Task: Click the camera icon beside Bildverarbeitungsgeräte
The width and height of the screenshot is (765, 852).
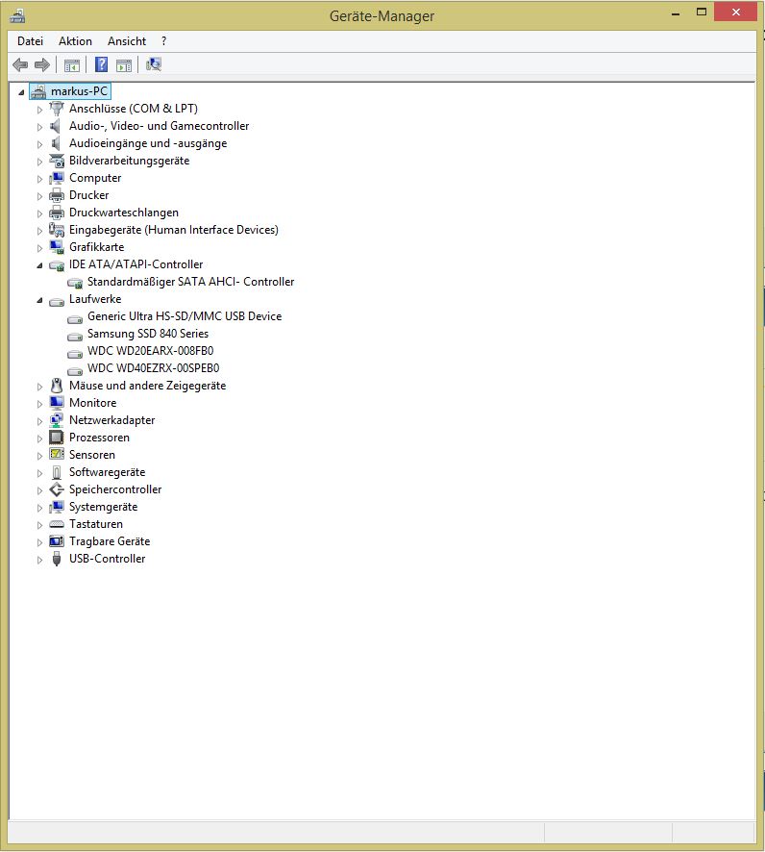Action: coord(57,161)
